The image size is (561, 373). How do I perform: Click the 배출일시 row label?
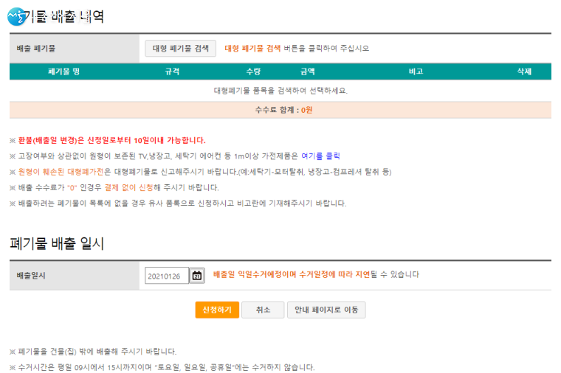[32, 275]
